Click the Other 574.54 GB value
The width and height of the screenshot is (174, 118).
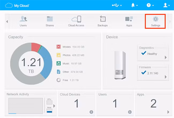(x=77, y=72)
